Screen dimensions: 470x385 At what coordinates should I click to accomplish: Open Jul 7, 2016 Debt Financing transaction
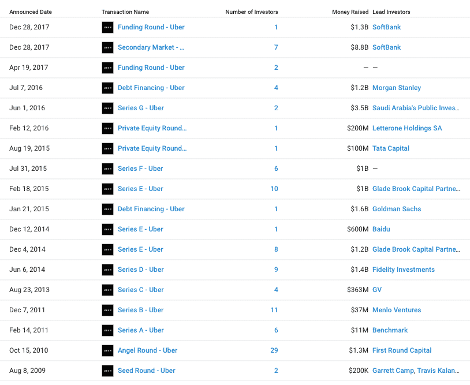(151, 88)
